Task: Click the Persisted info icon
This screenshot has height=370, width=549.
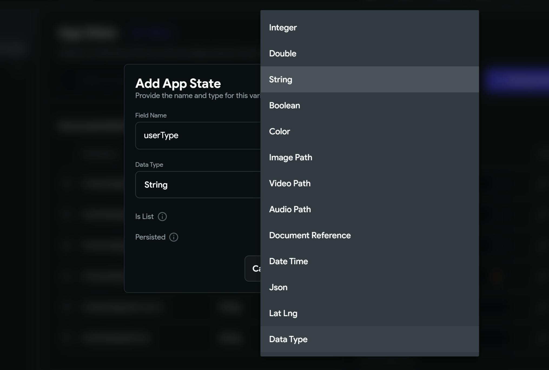Action: [x=174, y=237]
